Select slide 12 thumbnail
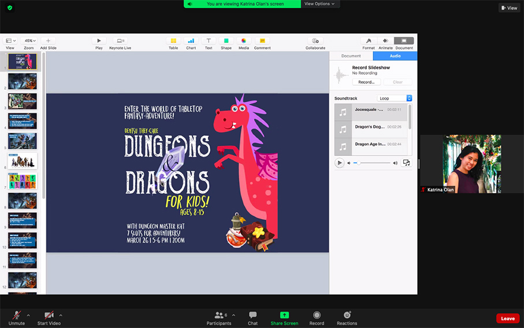Viewport: 524px width, 328px height. [23, 281]
